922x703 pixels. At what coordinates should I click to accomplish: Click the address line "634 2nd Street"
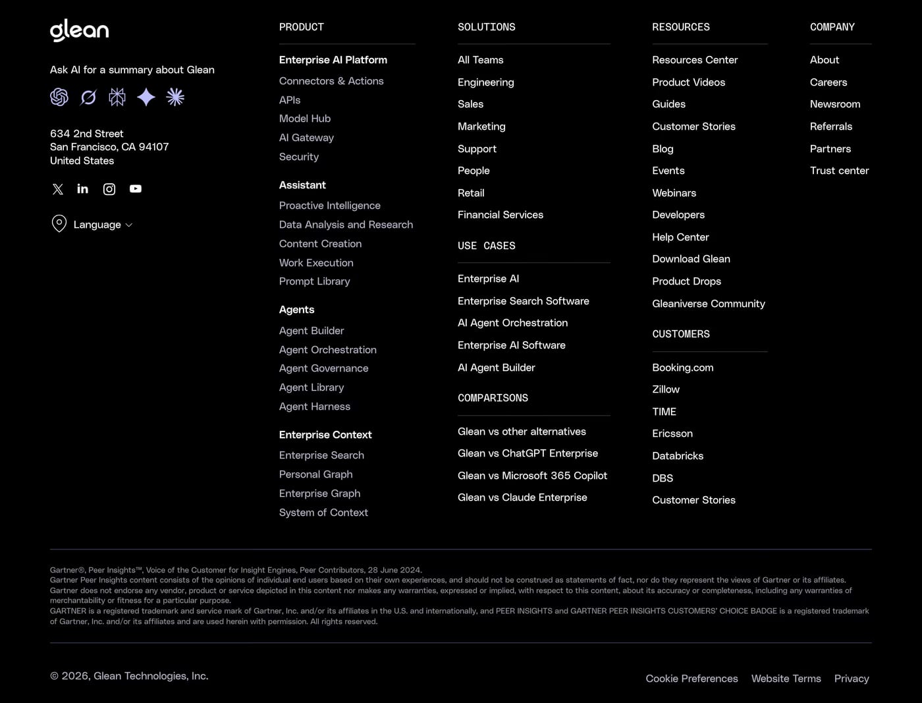point(87,134)
